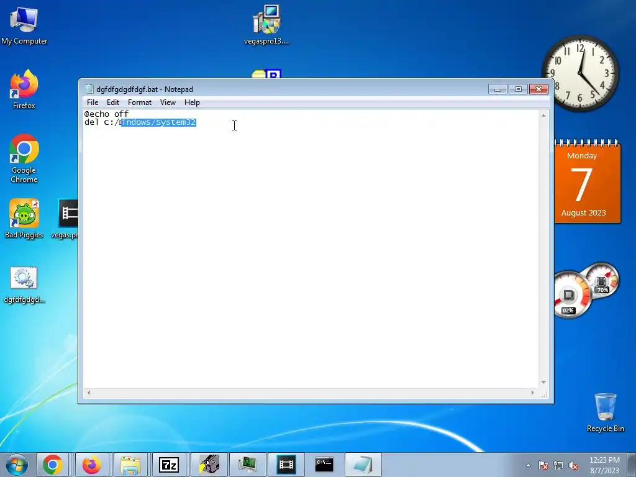This screenshot has width=636, height=477.
Task: Switch to the Notepad taskbar button
Action: (x=363, y=465)
